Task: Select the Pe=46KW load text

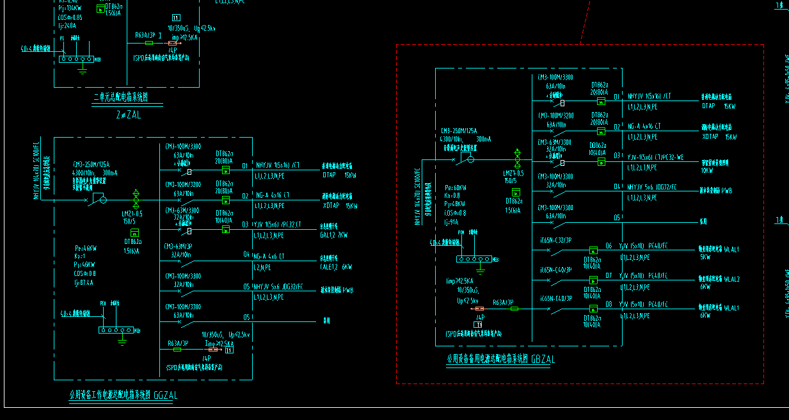Action: pos(85,248)
